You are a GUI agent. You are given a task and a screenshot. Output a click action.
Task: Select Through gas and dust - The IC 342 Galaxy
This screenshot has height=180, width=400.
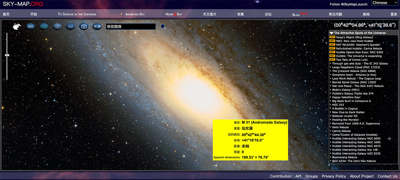click(360, 63)
